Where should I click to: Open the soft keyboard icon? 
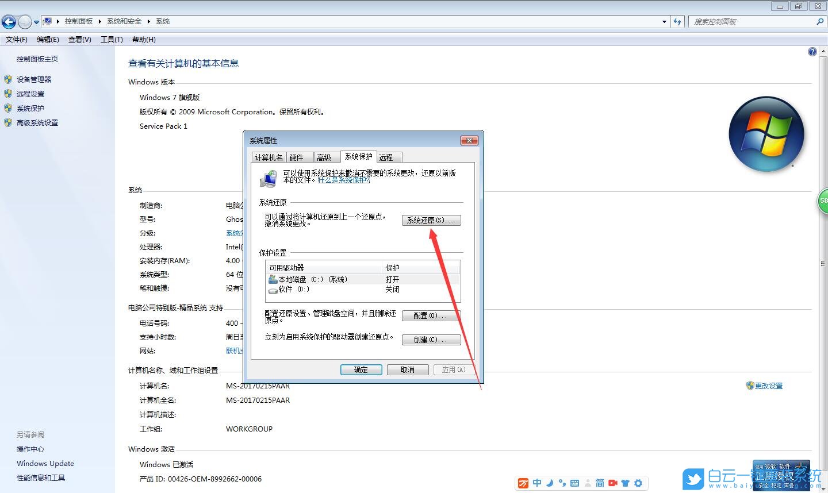pyautogui.click(x=574, y=483)
